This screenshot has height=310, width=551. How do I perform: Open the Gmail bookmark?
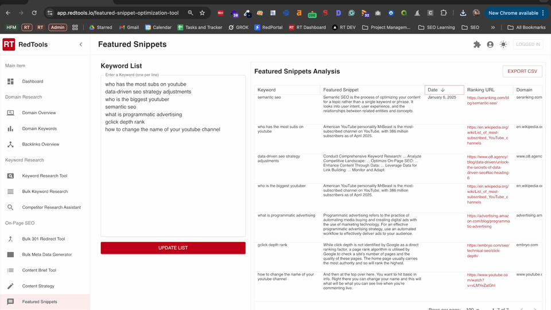pos(129,28)
